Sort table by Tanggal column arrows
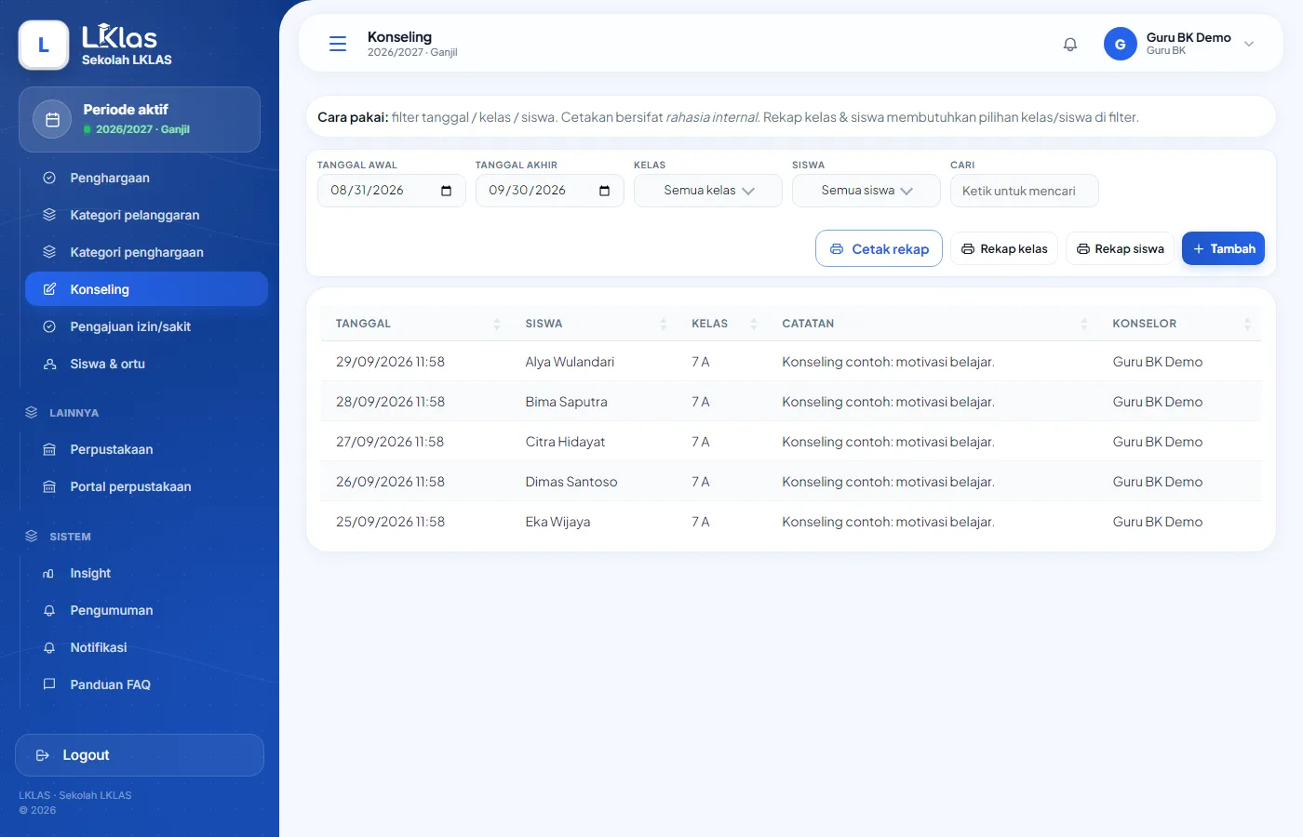This screenshot has height=837, width=1303. pyautogui.click(x=497, y=324)
